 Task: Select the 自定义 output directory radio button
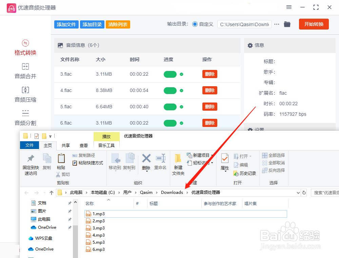(x=195, y=24)
